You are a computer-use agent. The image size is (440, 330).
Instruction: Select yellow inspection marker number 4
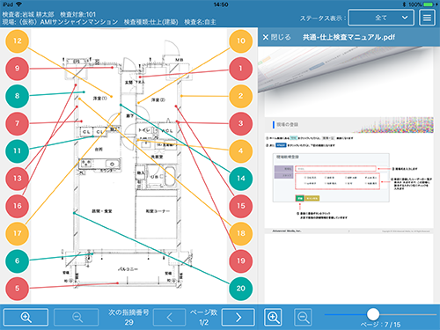pos(240,150)
